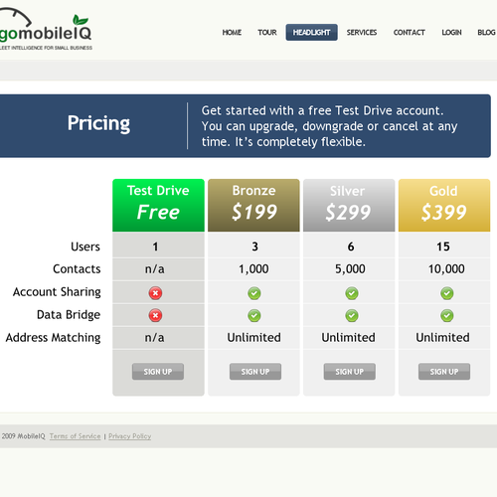
Task: Visit the Blog link in navigation
Action: (x=486, y=33)
